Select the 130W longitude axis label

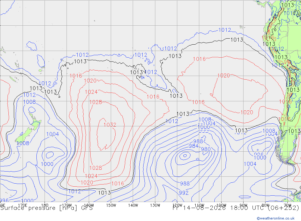point(155,205)
